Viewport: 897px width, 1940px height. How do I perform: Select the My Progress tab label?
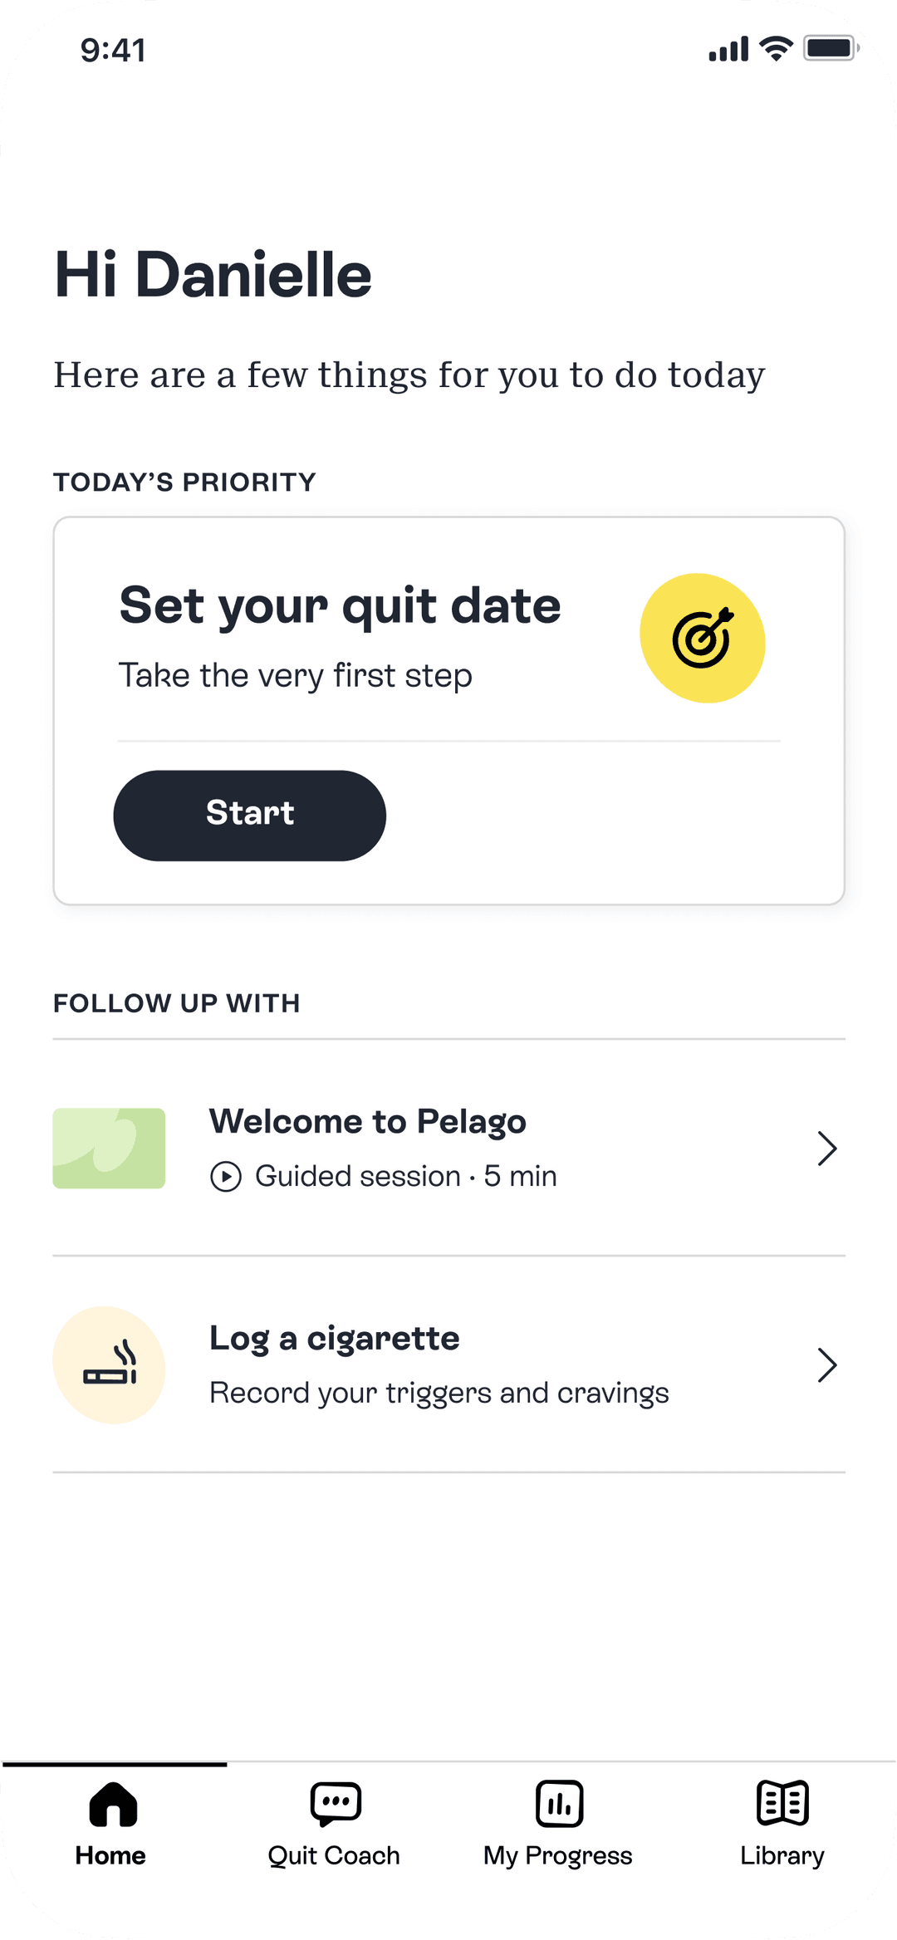[x=558, y=1855]
